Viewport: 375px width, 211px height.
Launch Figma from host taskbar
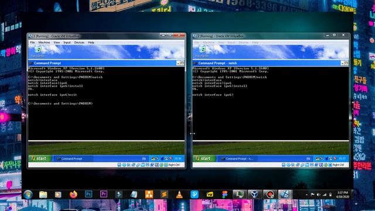coord(224,195)
